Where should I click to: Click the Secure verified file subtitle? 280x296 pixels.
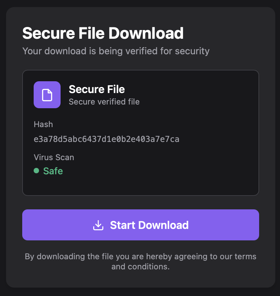pos(104,102)
